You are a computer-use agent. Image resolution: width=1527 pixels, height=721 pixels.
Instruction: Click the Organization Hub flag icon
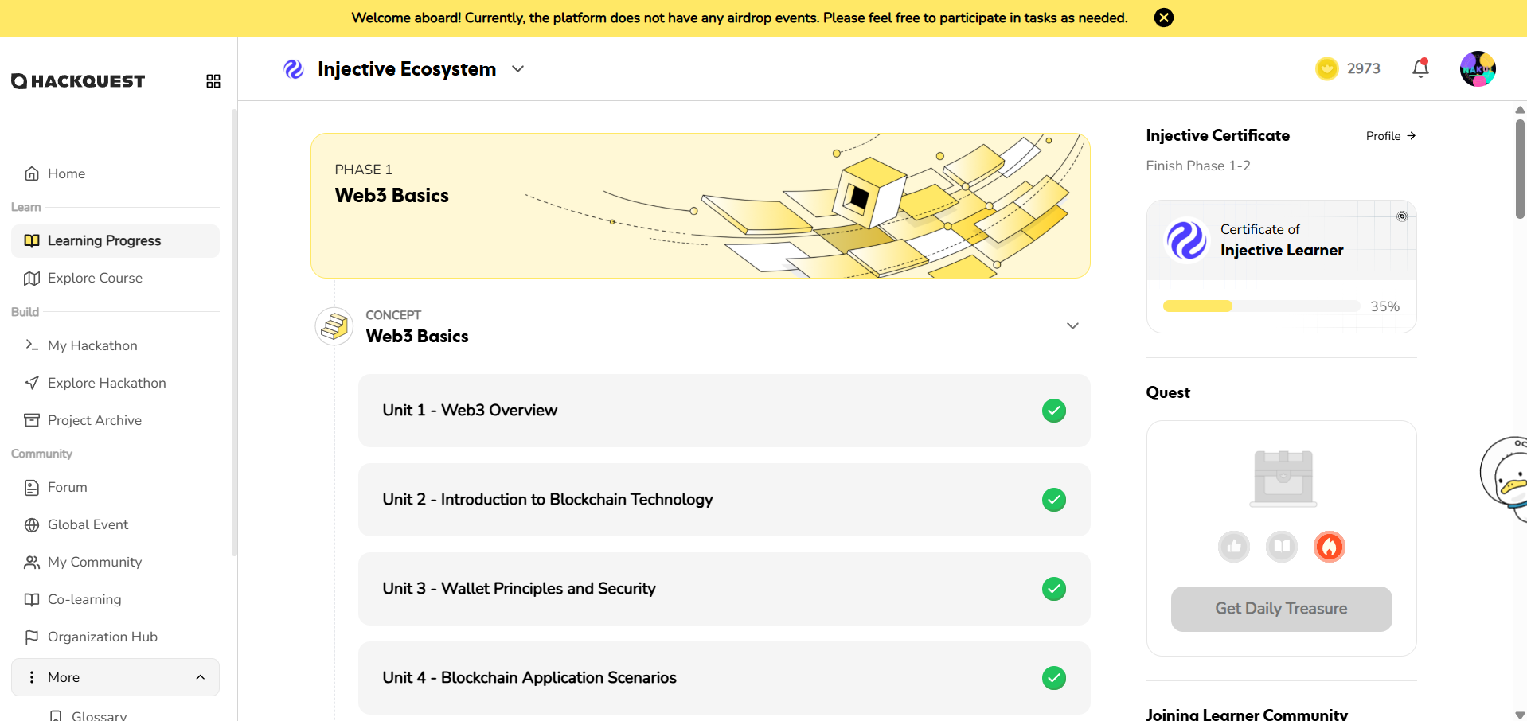(x=32, y=637)
